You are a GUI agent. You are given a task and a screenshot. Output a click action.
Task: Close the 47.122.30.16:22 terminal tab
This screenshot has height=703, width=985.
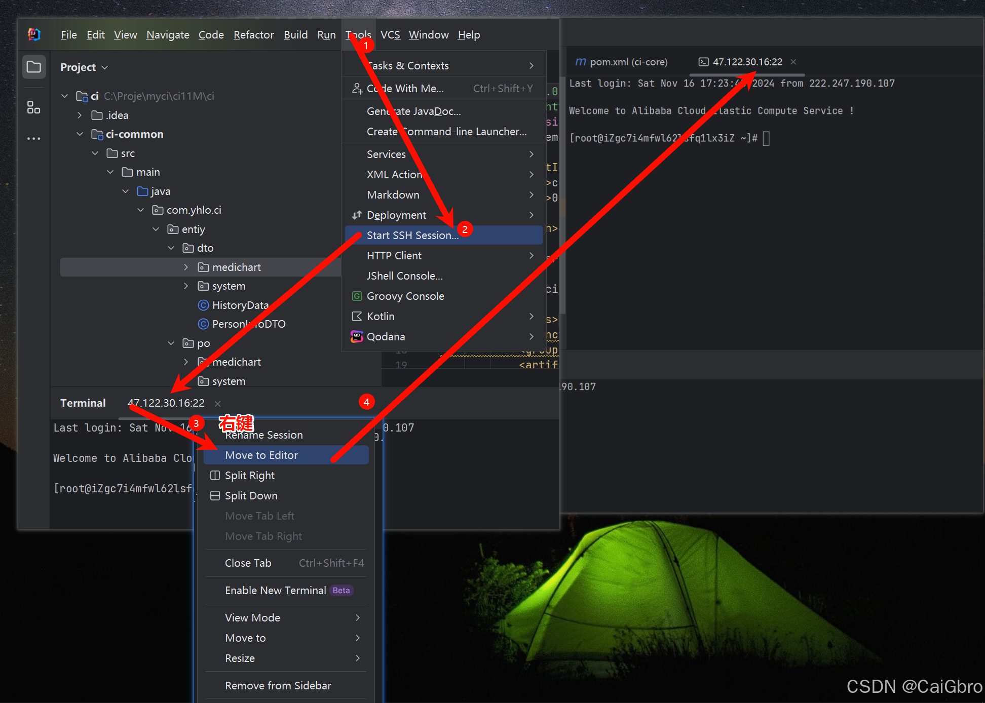pos(217,404)
